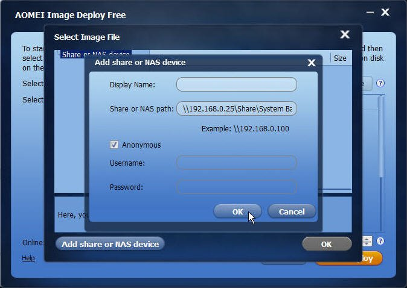Screen dimensions: 407x288
Task: Minimize the AOMEI Image Deploy window
Action: pos(370,13)
